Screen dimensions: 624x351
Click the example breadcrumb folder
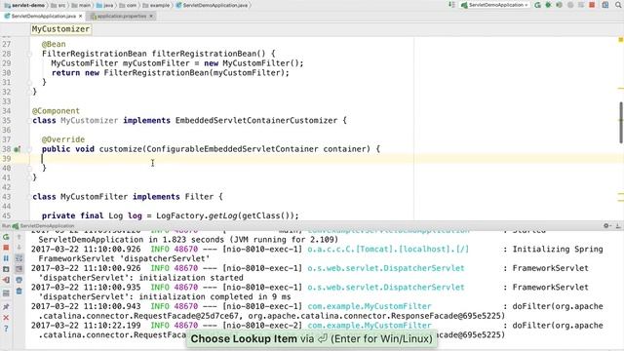point(156,5)
